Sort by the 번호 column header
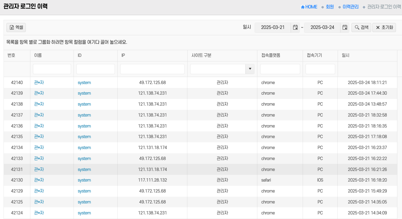The image size is (402, 219). [11, 55]
